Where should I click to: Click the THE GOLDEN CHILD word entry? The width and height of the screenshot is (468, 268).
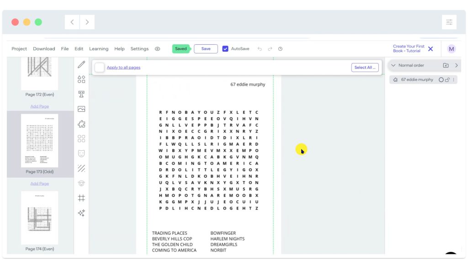click(x=172, y=244)
